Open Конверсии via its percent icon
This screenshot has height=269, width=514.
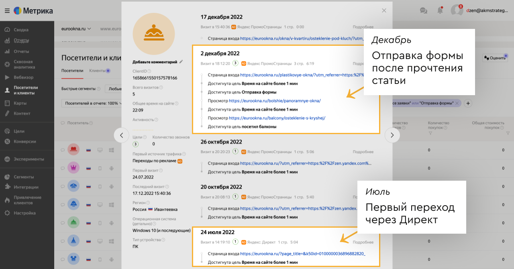coord(7,141)
